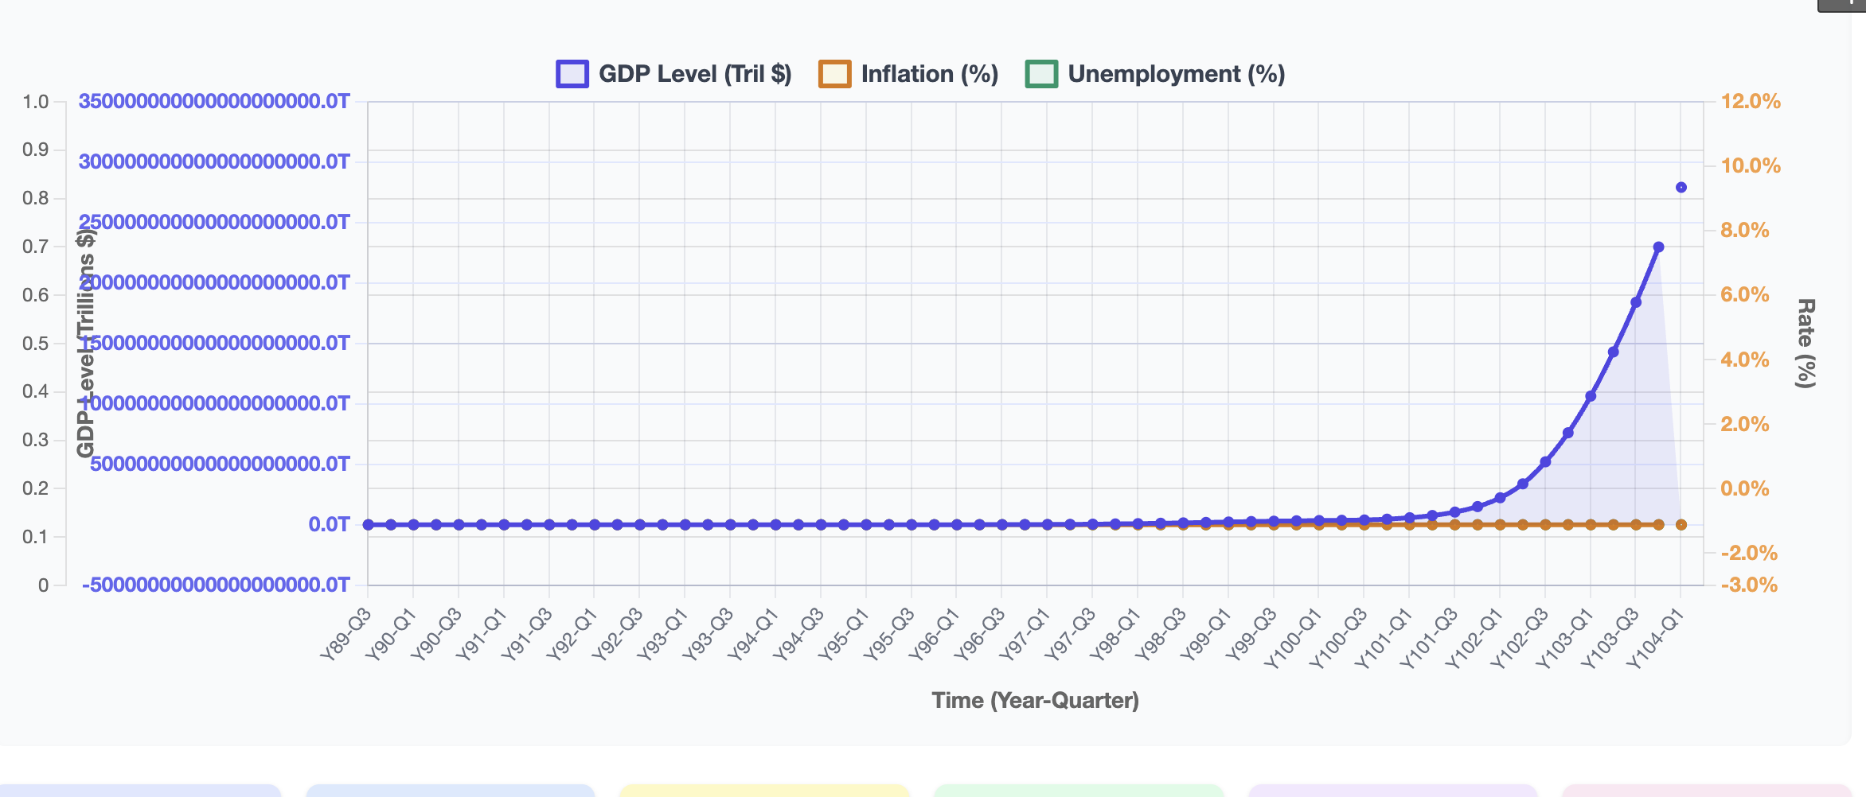Click the 12.0% right axis tick
This screenshot has height=797, width=1866.
click(1751, 102)
